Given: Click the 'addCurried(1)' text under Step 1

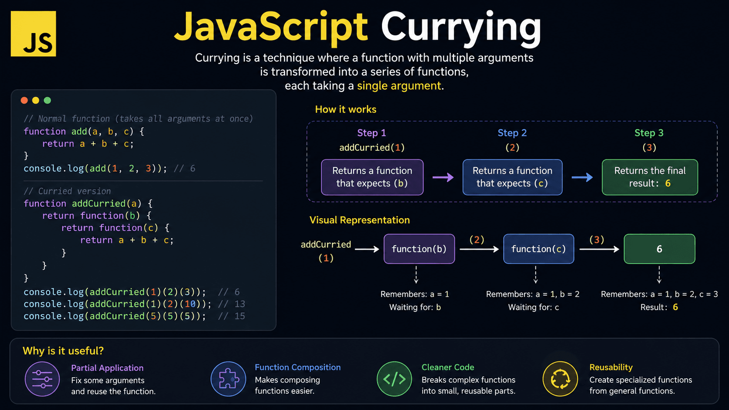Looking at the screenshot, I should (x=372, y=148).
